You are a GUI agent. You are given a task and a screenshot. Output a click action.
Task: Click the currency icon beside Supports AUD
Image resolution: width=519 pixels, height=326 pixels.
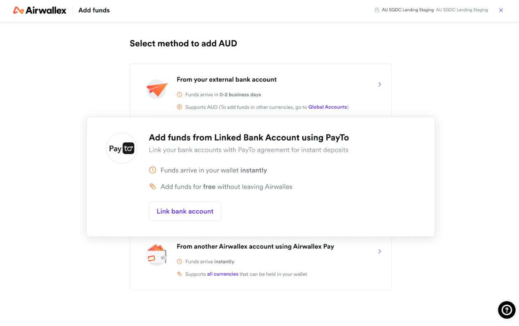[179, 107]
